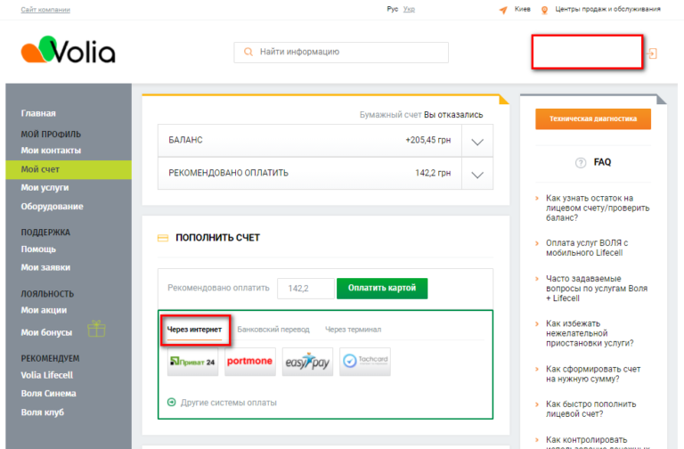Open Мои контакты in sidebar
The image size is (684, 449).
[x=51, y=151]
